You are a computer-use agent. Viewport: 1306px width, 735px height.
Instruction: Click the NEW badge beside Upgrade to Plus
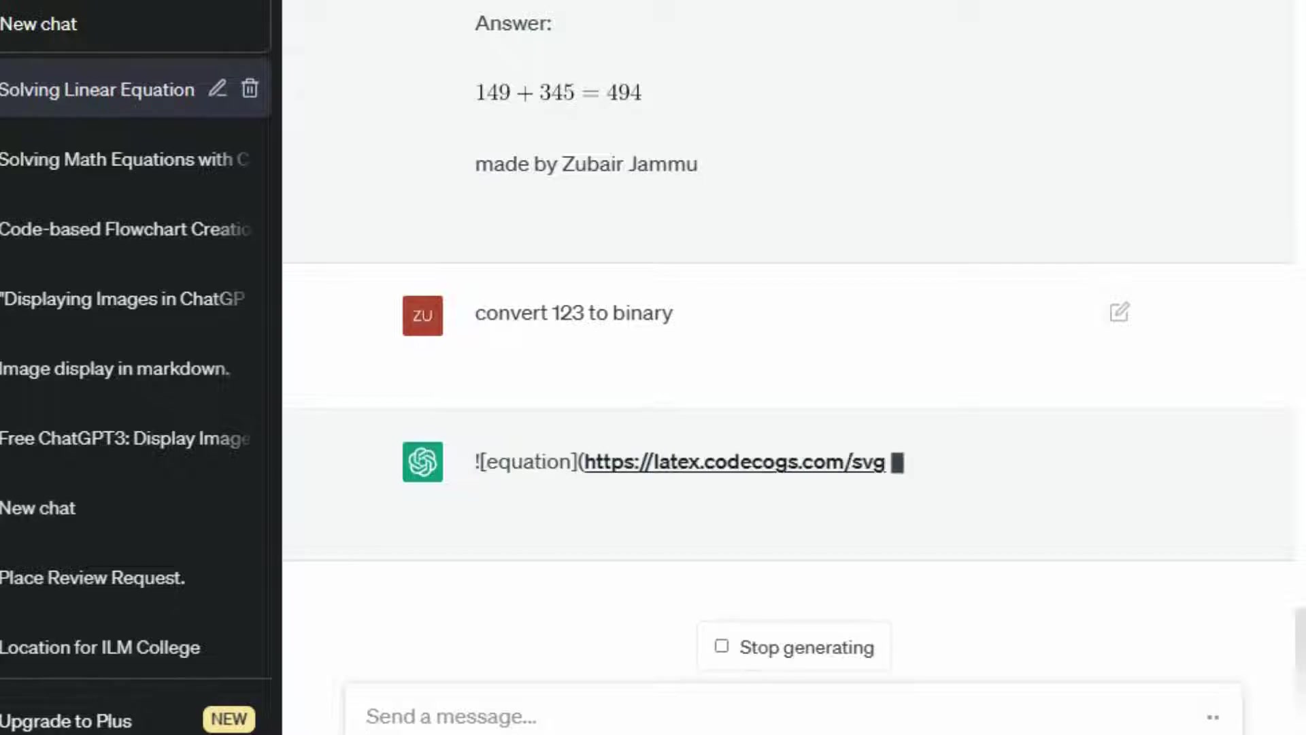pyautogui.click(x=229, y=719)
